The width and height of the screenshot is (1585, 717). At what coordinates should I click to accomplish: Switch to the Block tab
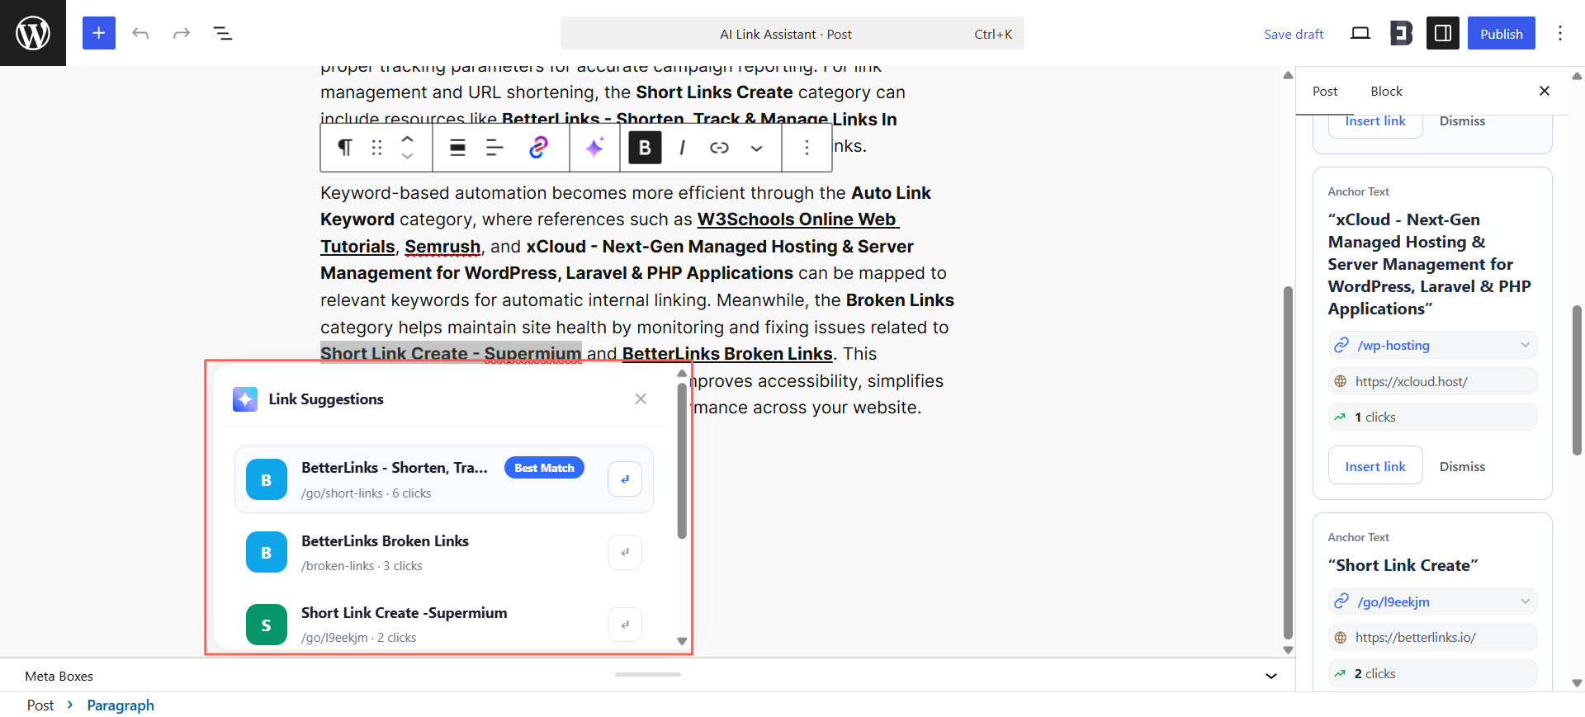tap(1387, 91)
